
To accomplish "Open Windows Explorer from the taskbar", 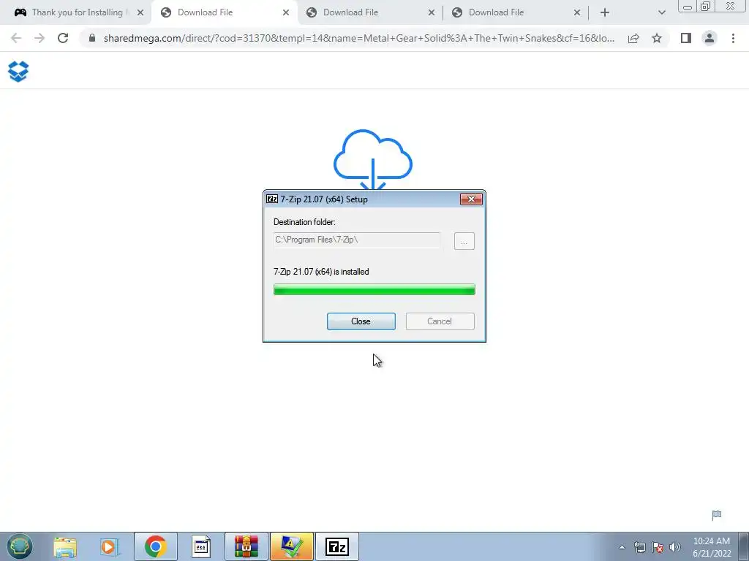I will tap(65, 546).
